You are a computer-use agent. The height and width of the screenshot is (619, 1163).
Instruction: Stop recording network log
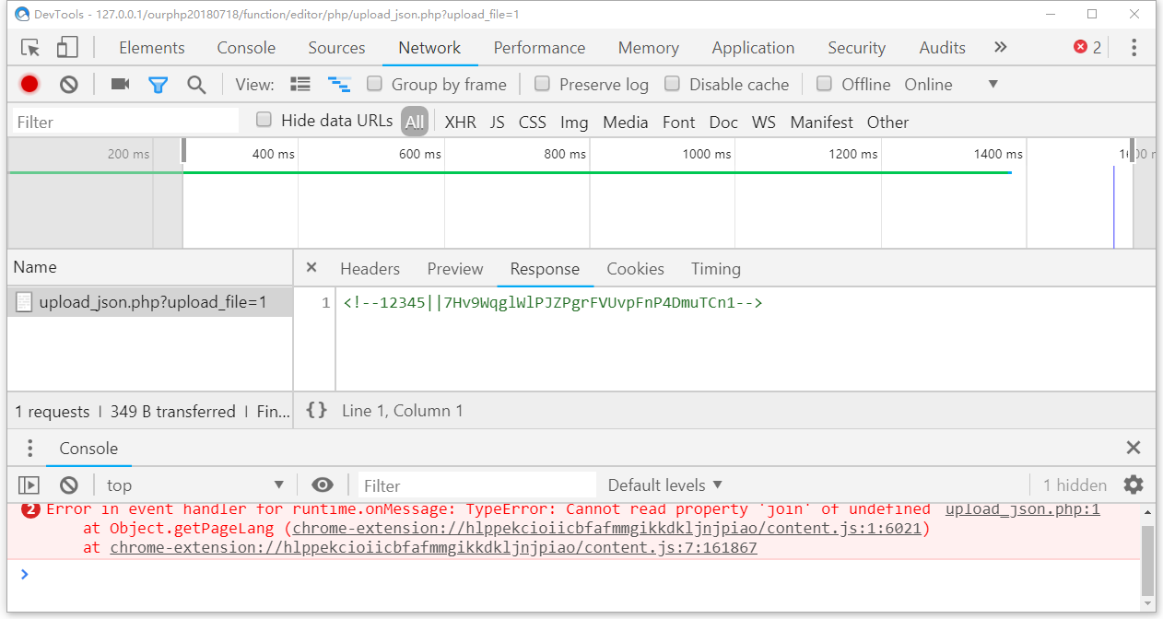pyautogui.click(x=29, y=85)
